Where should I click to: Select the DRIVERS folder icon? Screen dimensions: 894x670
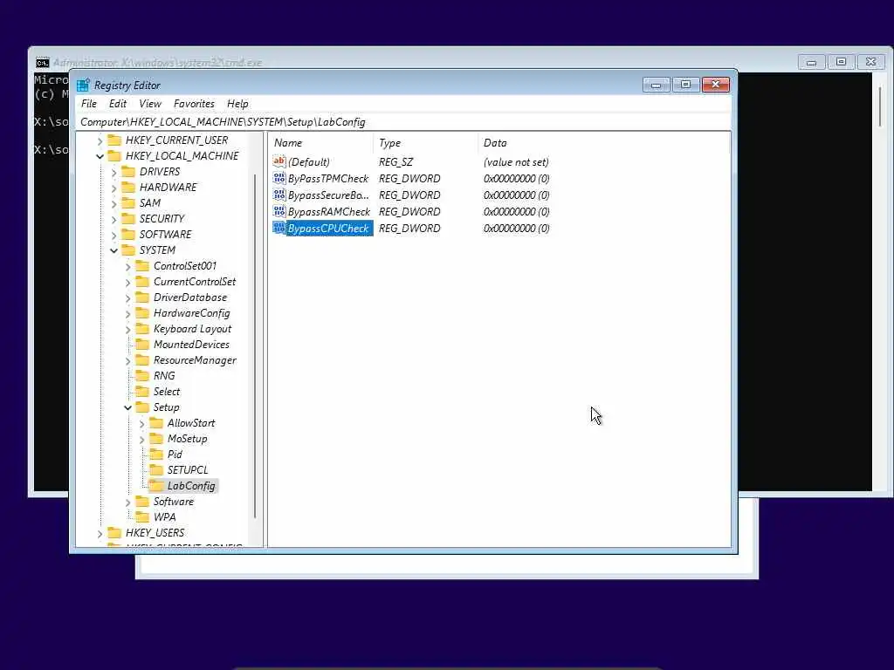(x=128, y=172)
